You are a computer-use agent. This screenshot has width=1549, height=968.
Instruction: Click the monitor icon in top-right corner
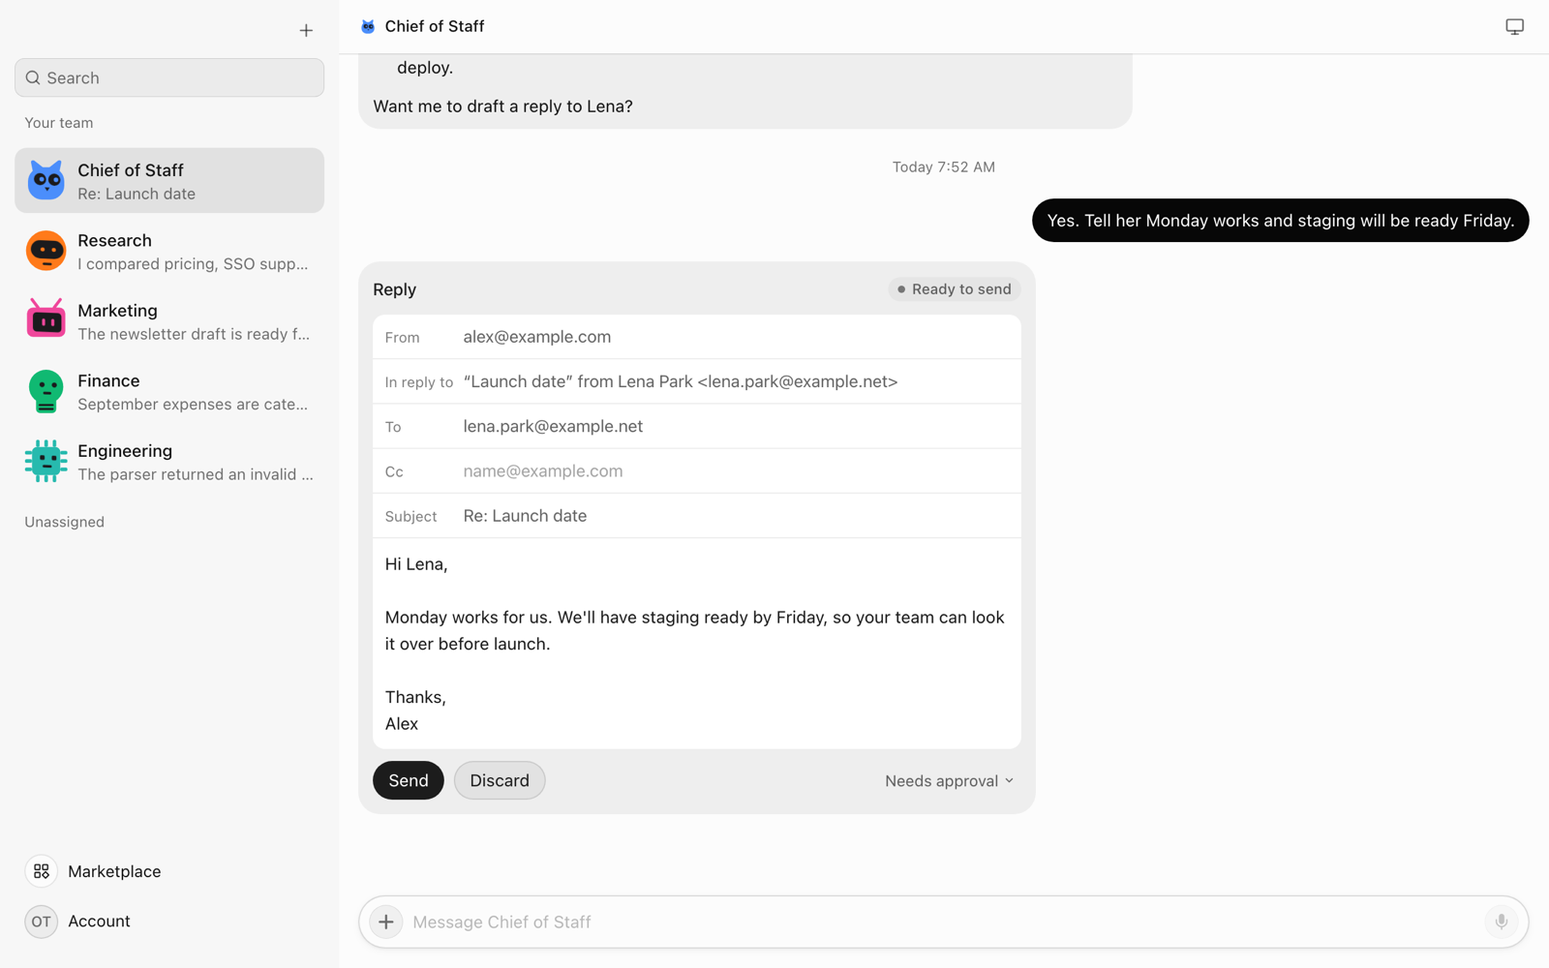coord(1514,26)
